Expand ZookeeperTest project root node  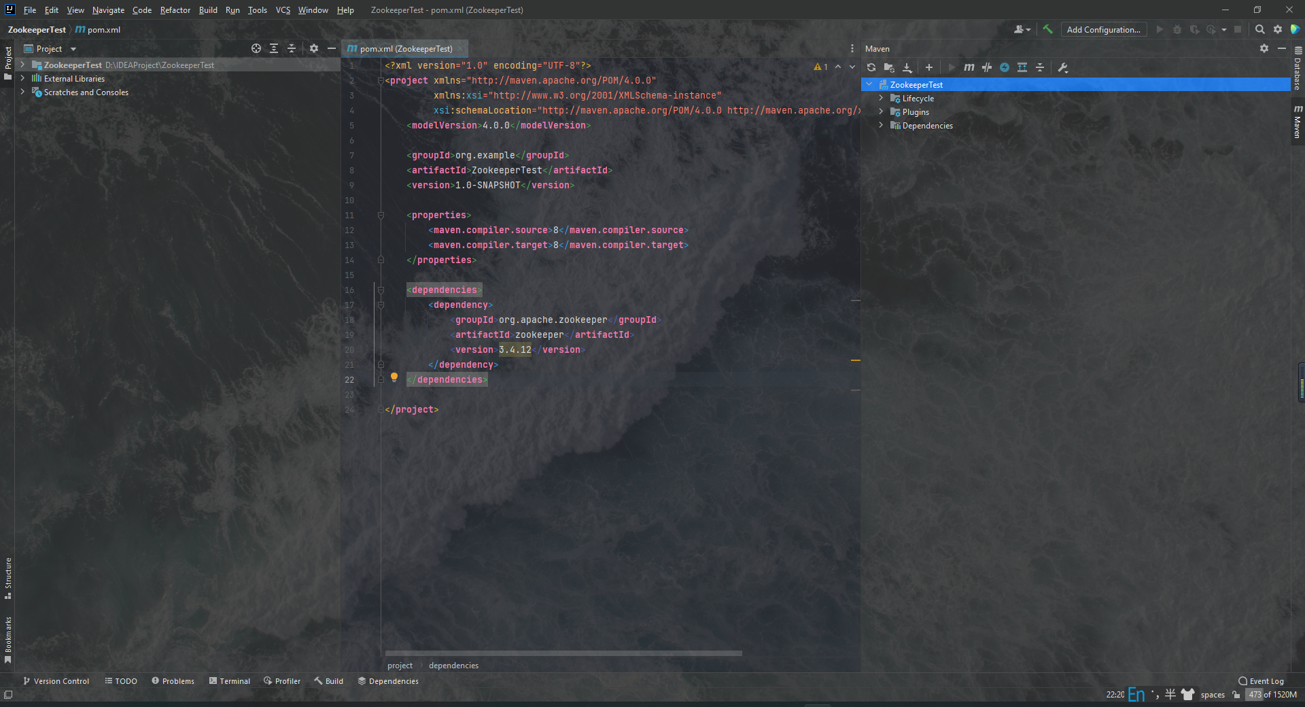tap(22, 65)
